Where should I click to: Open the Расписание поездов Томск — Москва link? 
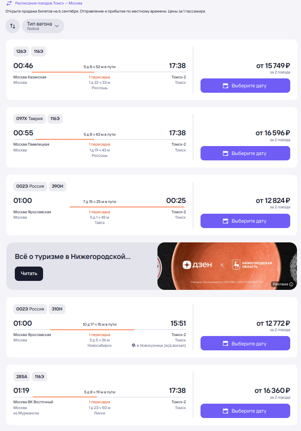coord(48,3)
